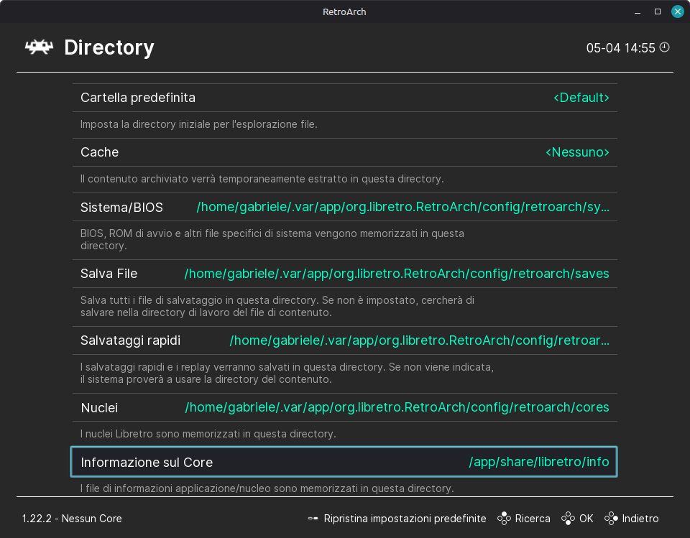
Task: Click description about contenuto archiviato
Action: pyautogui.click(x=262, y=179)
